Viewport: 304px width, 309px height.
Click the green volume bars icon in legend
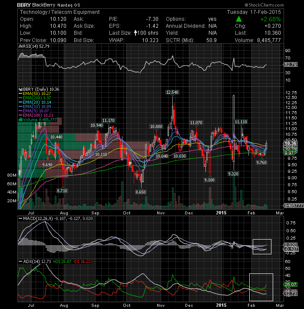pyautogui.click(x=20, y=120)
